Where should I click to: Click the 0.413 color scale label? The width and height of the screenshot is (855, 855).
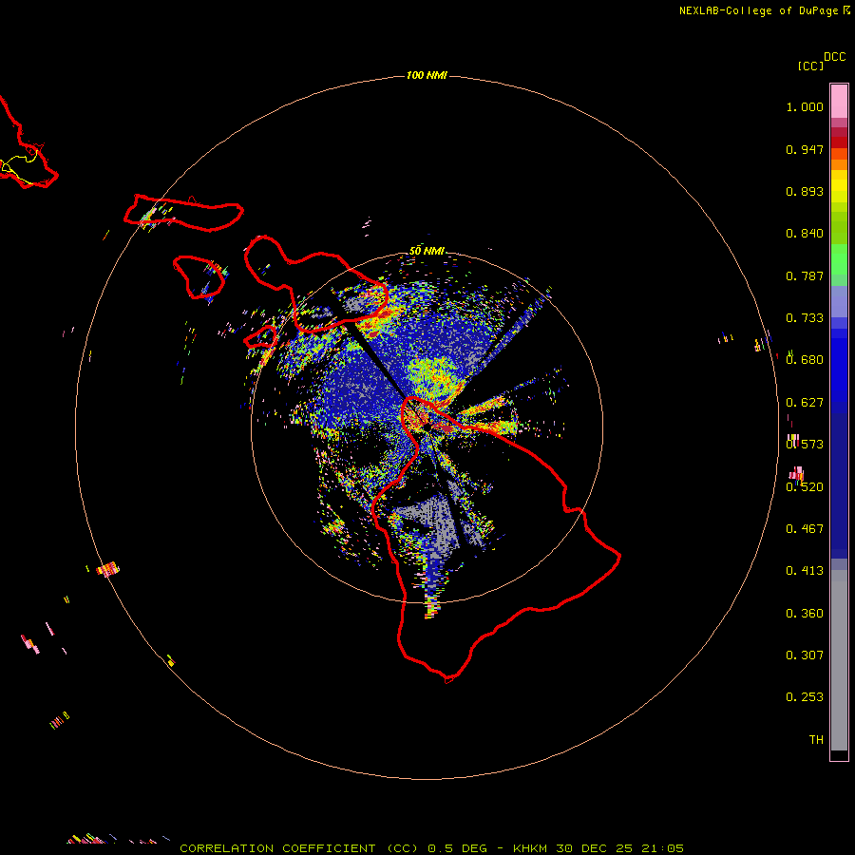coord(805,571)
